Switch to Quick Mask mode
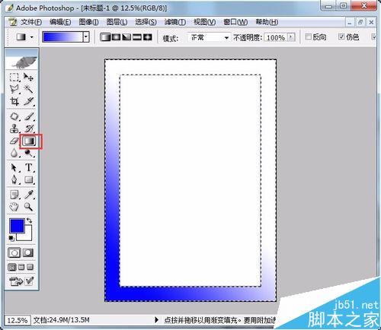 click(x=28, y=252)
